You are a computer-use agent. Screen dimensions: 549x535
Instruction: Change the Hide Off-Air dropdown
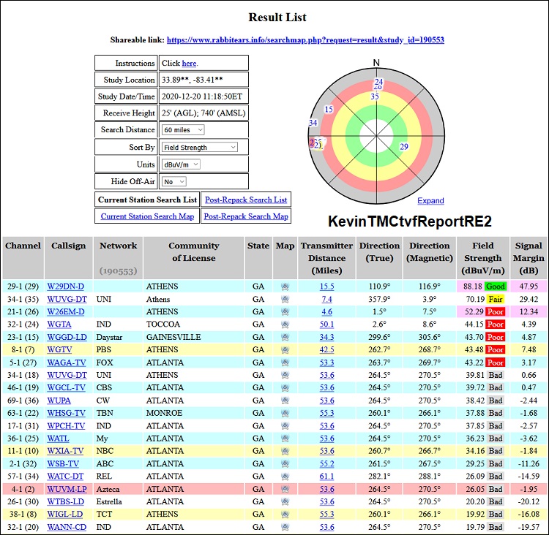tap(174, 181)
